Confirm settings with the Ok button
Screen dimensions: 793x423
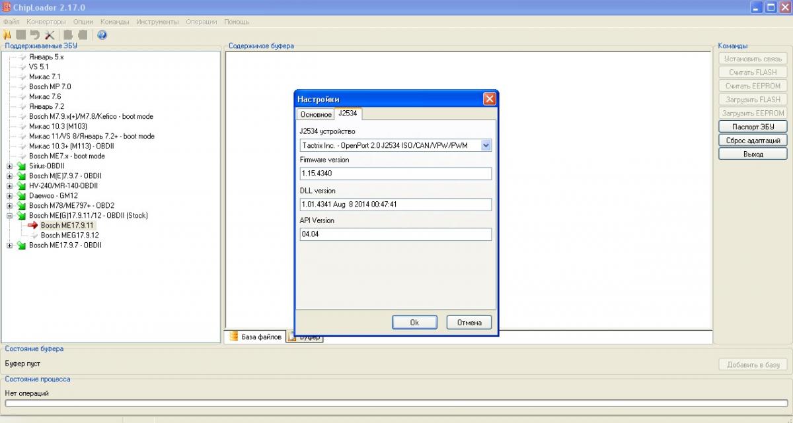pyautogui.click(x=414, y=322)
